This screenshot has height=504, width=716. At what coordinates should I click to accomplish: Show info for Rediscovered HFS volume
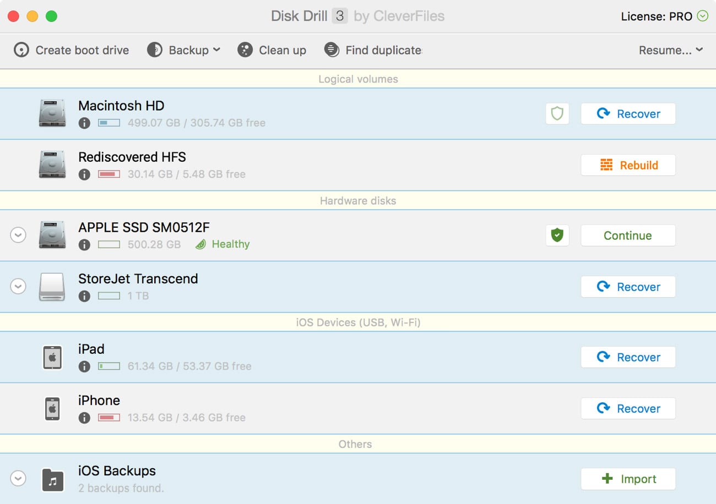[x=84, y=174]
